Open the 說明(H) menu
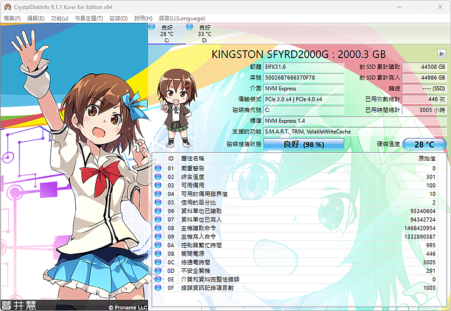The height and width of the screenshot is (311, 451). coord(143,18)
